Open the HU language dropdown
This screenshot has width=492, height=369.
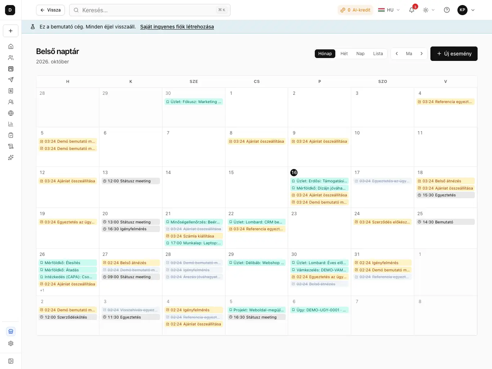coord(389,10)
